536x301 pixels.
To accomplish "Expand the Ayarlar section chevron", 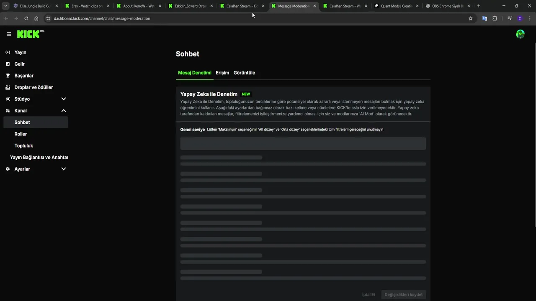I will 64,169.
